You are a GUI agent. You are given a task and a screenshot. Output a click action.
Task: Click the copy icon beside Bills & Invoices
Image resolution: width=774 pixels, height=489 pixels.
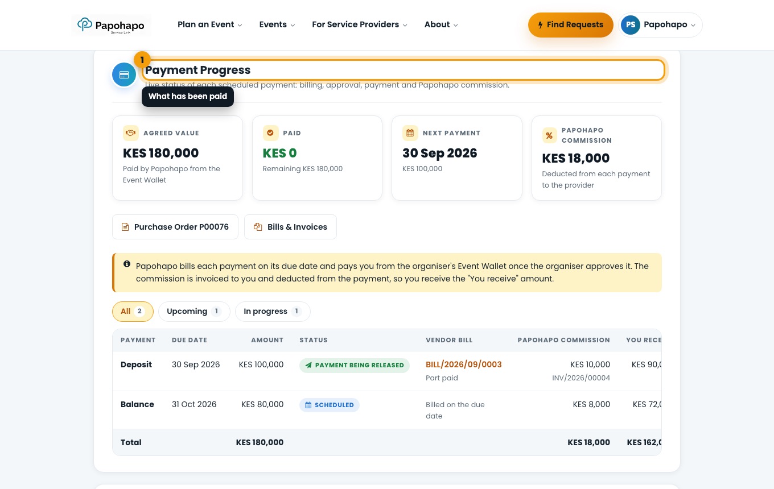pyautogui.click(x=257, y=227)
